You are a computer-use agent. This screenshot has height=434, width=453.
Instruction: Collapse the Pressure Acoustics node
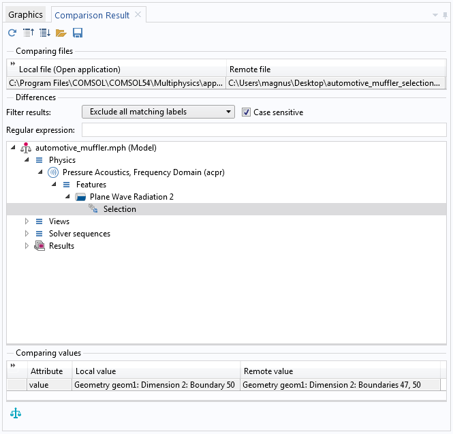[40, 172]
